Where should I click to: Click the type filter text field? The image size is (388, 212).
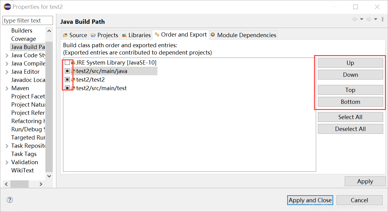point(27,20)
